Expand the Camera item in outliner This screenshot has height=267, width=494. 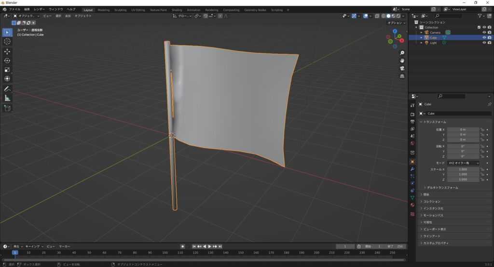click(421, 33)
